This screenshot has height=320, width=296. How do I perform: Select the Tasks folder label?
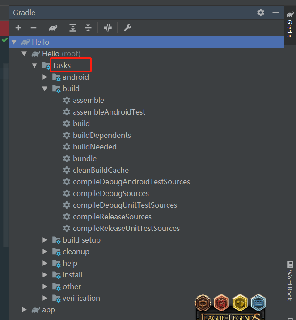(62, 65)
